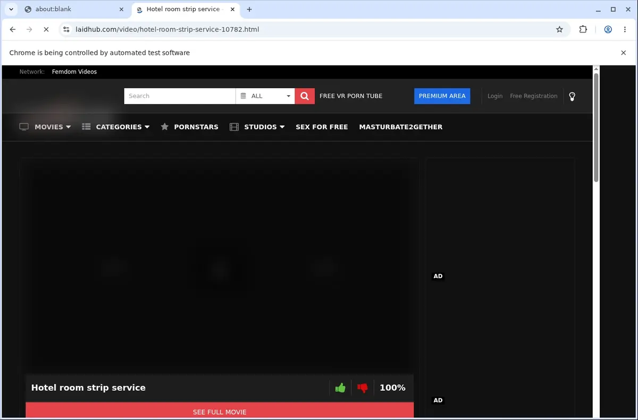Click the red thumbs down icon
The width and height of the screenshot is (638, 420).
363,388
